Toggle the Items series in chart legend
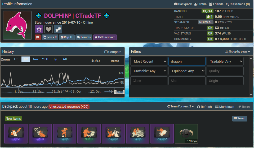The image size is (254, 148). tap(112, 61)
